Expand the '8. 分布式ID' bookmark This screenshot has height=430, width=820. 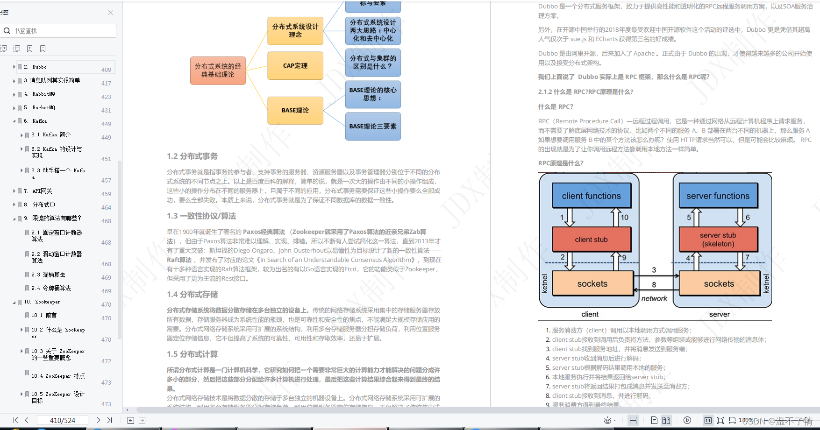(14, 204)
